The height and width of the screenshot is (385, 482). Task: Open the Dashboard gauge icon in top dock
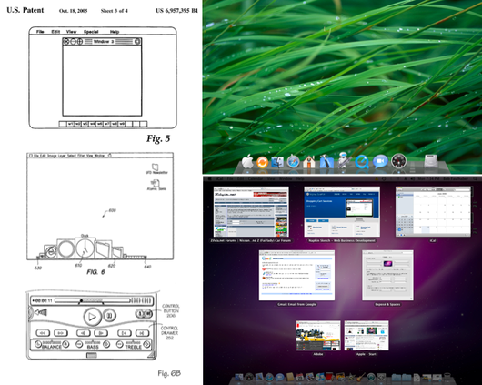[x=398, y=161]
